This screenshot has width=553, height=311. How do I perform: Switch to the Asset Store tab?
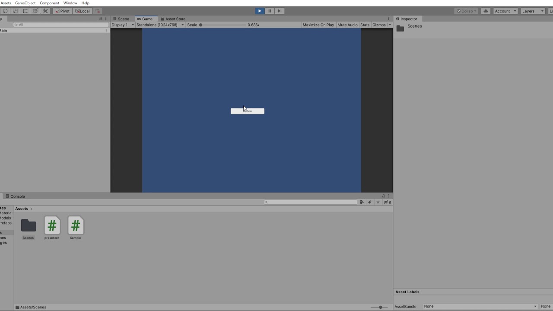click(173, 19)
